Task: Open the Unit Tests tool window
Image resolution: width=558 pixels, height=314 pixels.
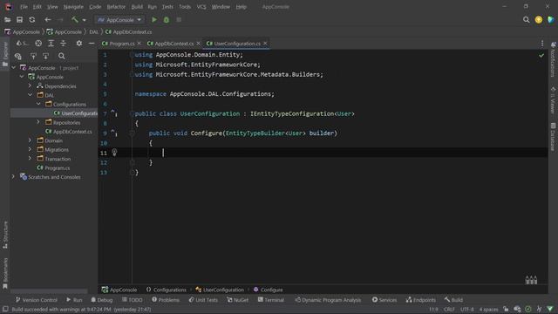Action: [x=203, y=300]
